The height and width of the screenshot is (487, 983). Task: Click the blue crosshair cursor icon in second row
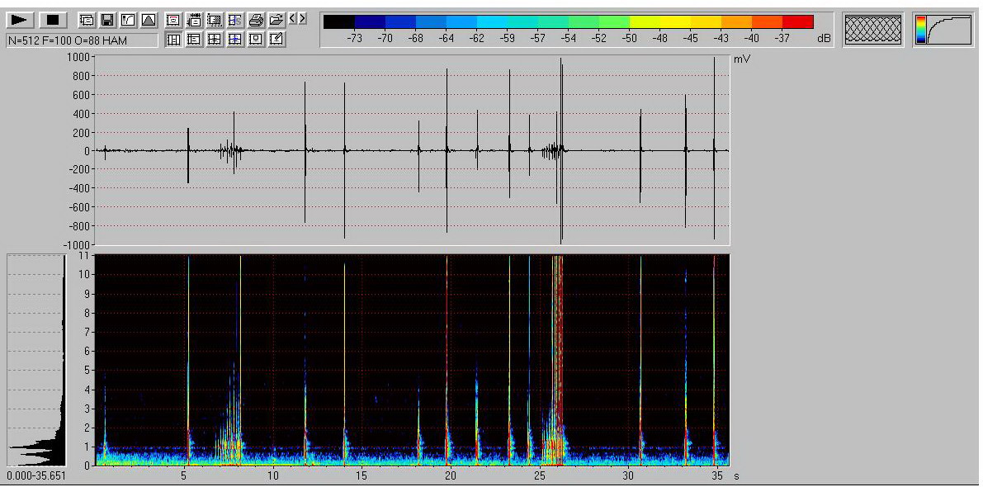(235, 39)
